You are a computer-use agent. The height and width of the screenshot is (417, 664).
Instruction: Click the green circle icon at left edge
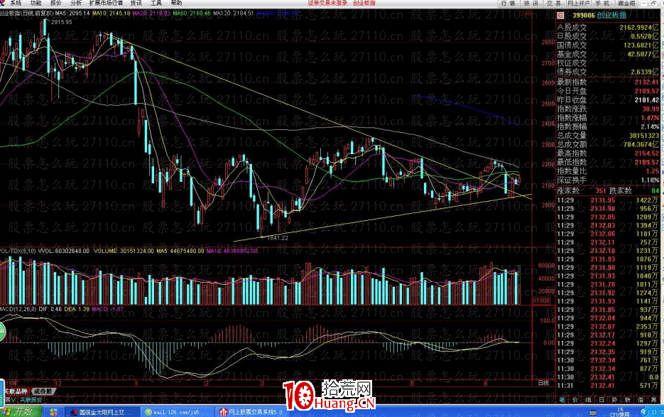[1, 330]
